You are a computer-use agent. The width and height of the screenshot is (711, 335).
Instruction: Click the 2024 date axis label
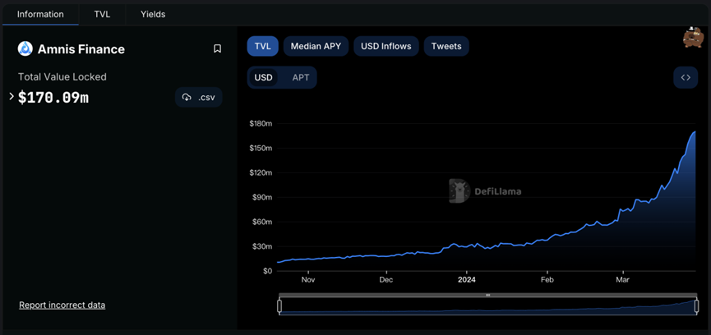pos(467,280)
